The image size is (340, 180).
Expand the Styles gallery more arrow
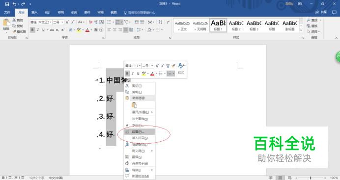click(x=301, y=30)
